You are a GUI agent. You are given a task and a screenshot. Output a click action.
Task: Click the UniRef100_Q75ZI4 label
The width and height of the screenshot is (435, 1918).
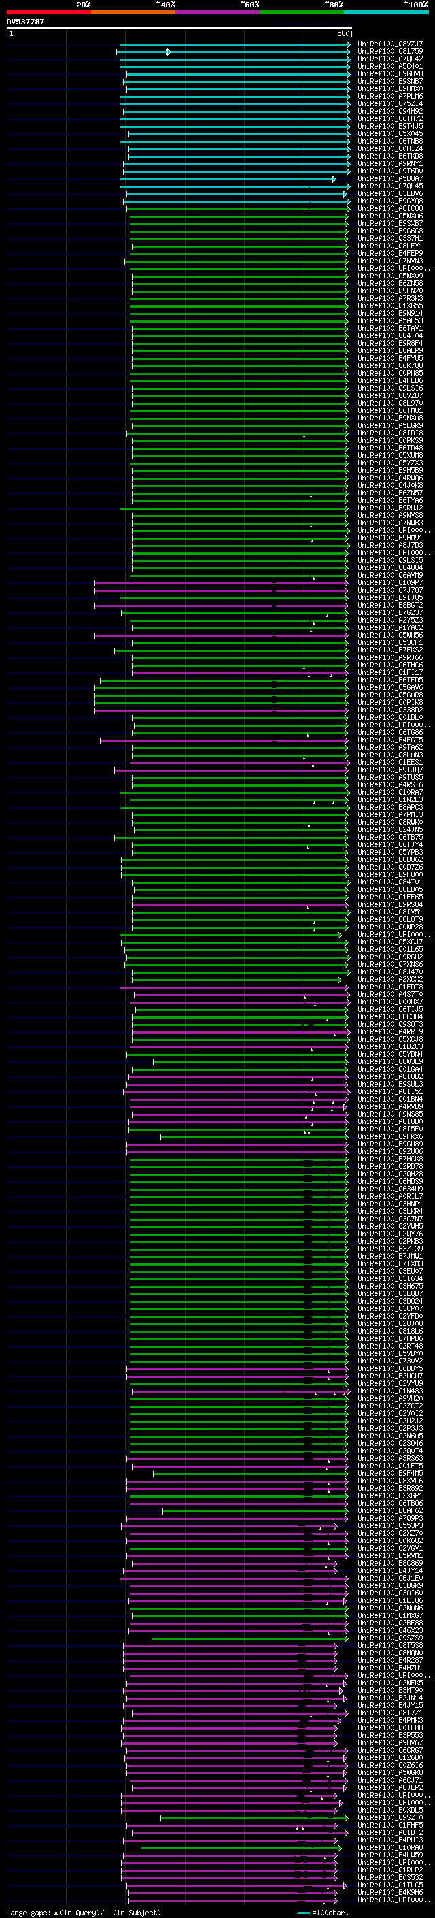click(x=389, y=103)
